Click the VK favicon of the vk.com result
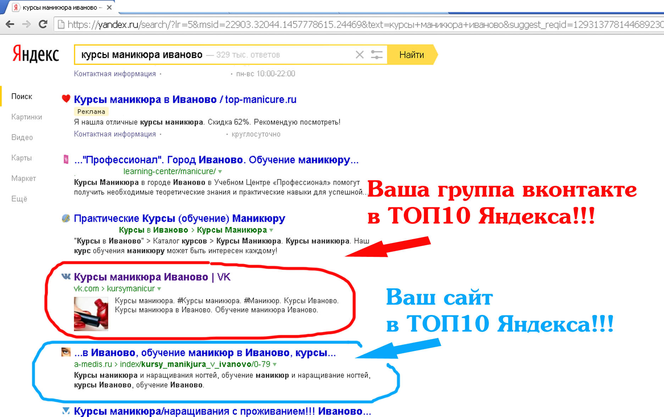This screenshot has width=664, height=417. click(66, 276)
